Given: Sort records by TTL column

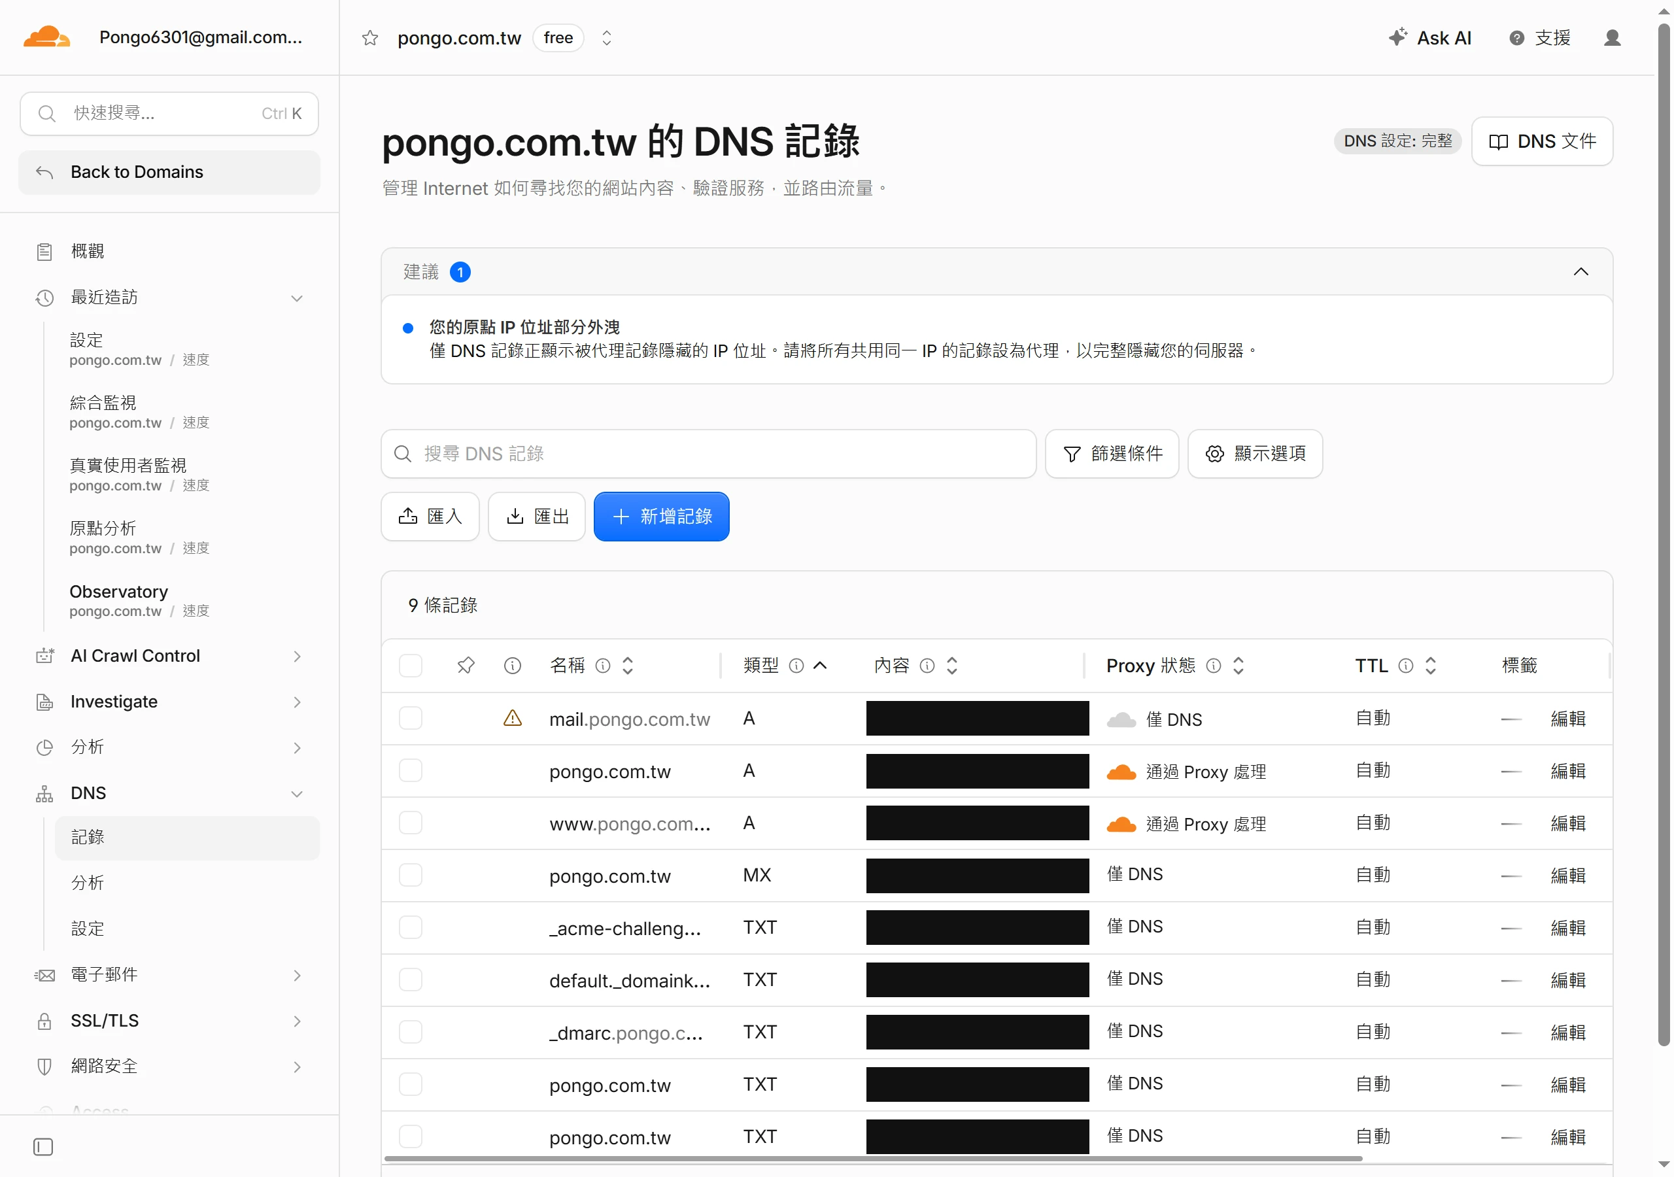Looking at the screenshot, I should (1431, 665).
